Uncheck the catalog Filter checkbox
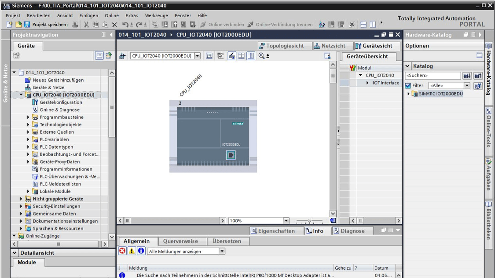 pos(408,85)
